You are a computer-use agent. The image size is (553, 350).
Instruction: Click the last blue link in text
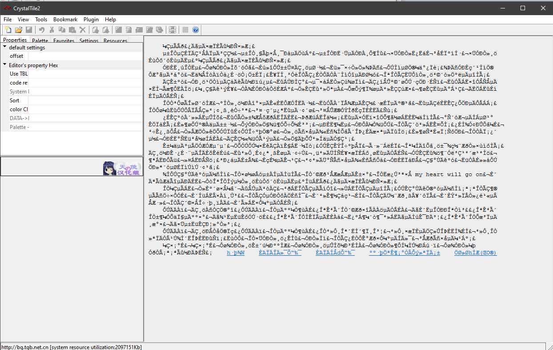(475, 253)
